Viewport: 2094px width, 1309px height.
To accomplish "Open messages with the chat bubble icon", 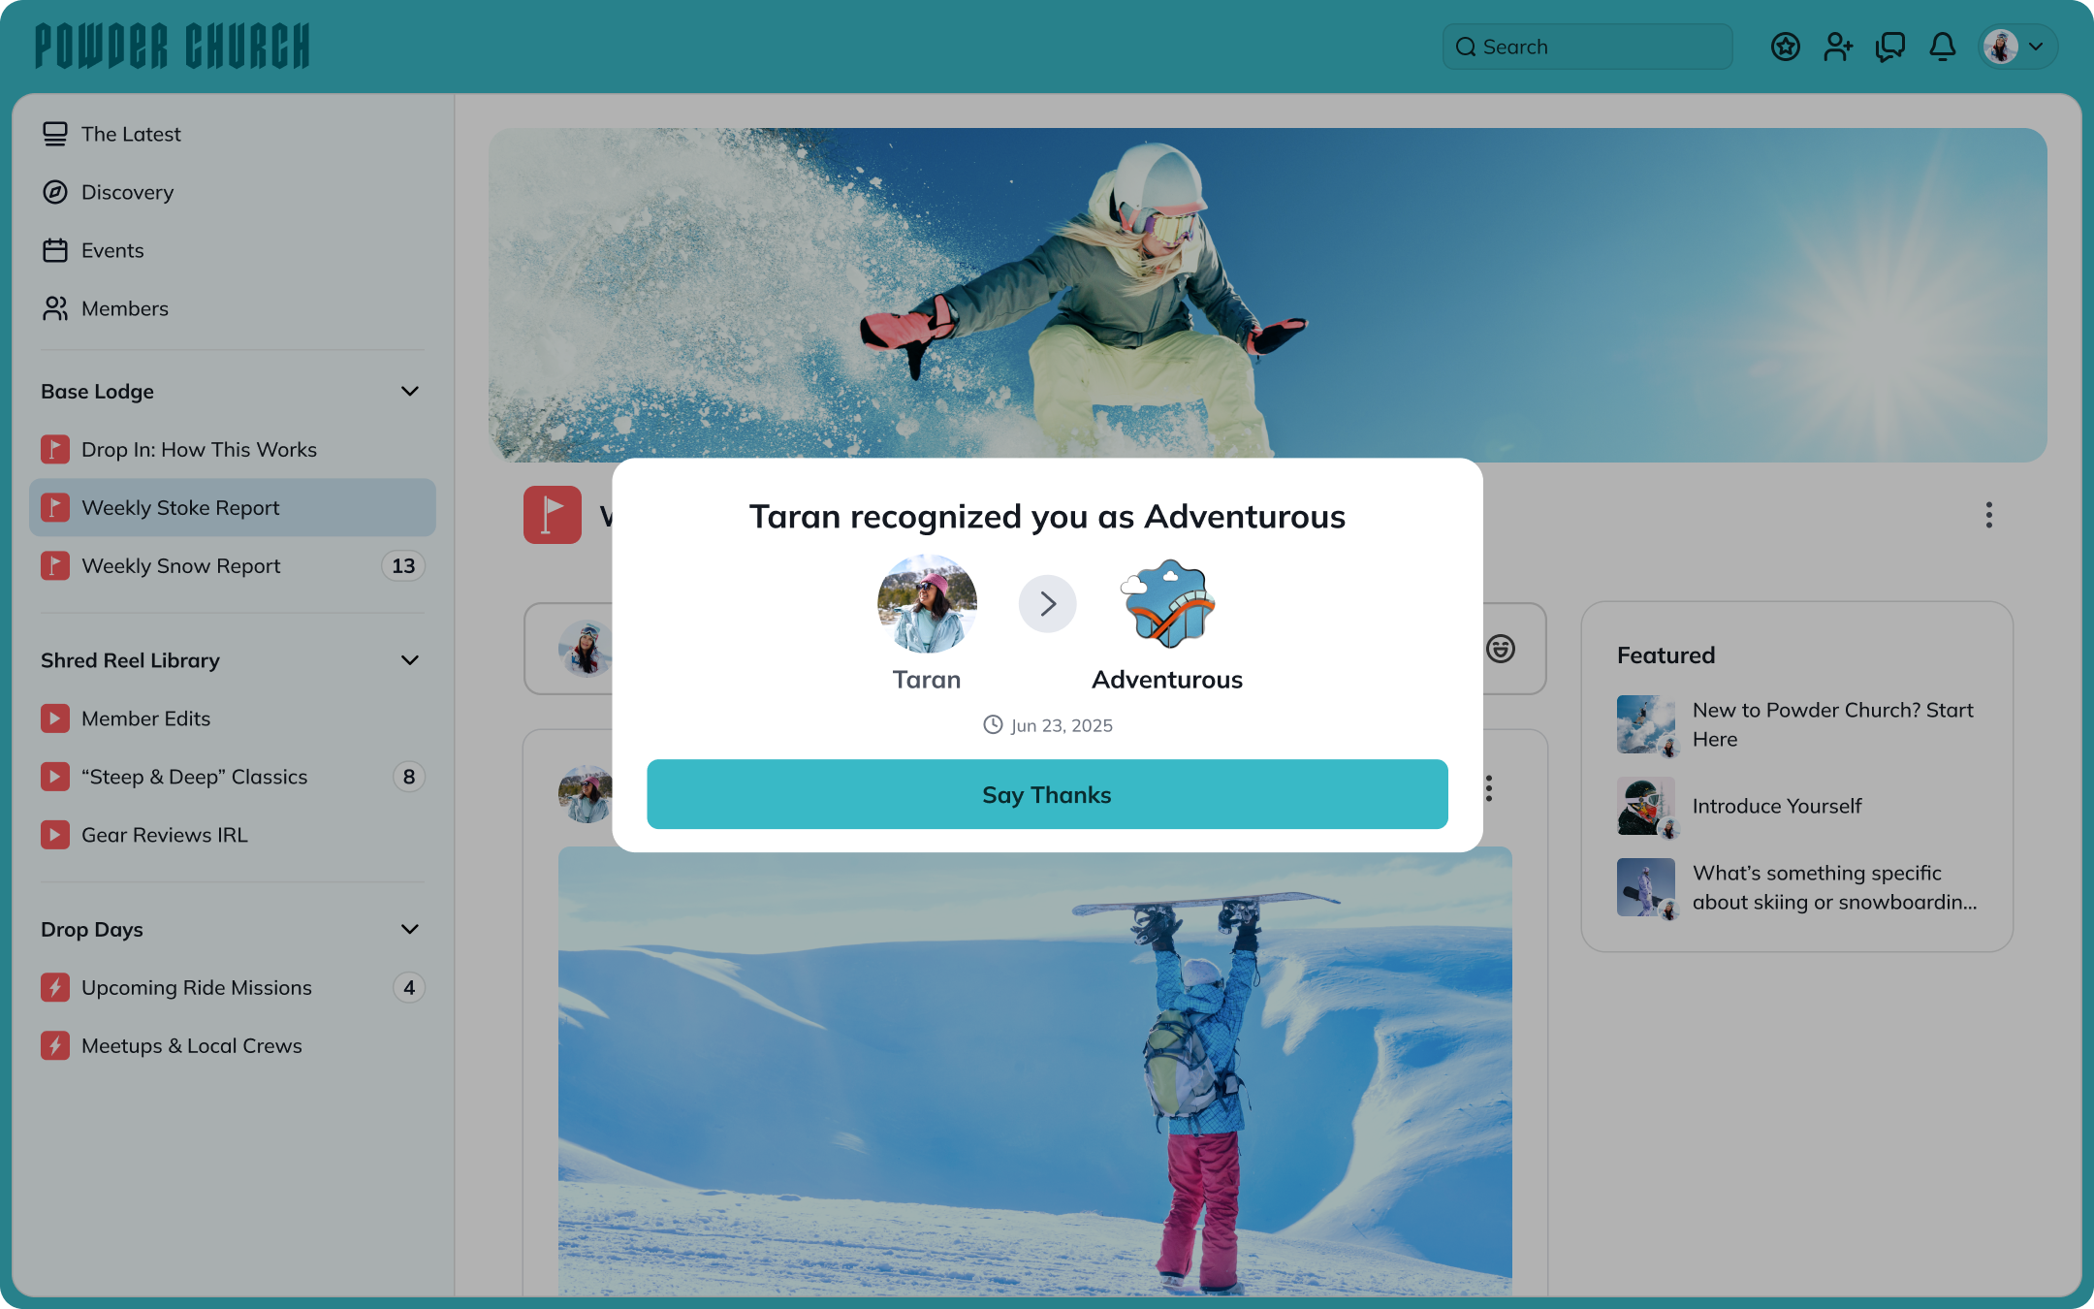I will click(1889, 46).
